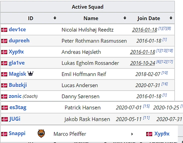Click the Snappi player link
183x143 pixels.
[17, 133]
